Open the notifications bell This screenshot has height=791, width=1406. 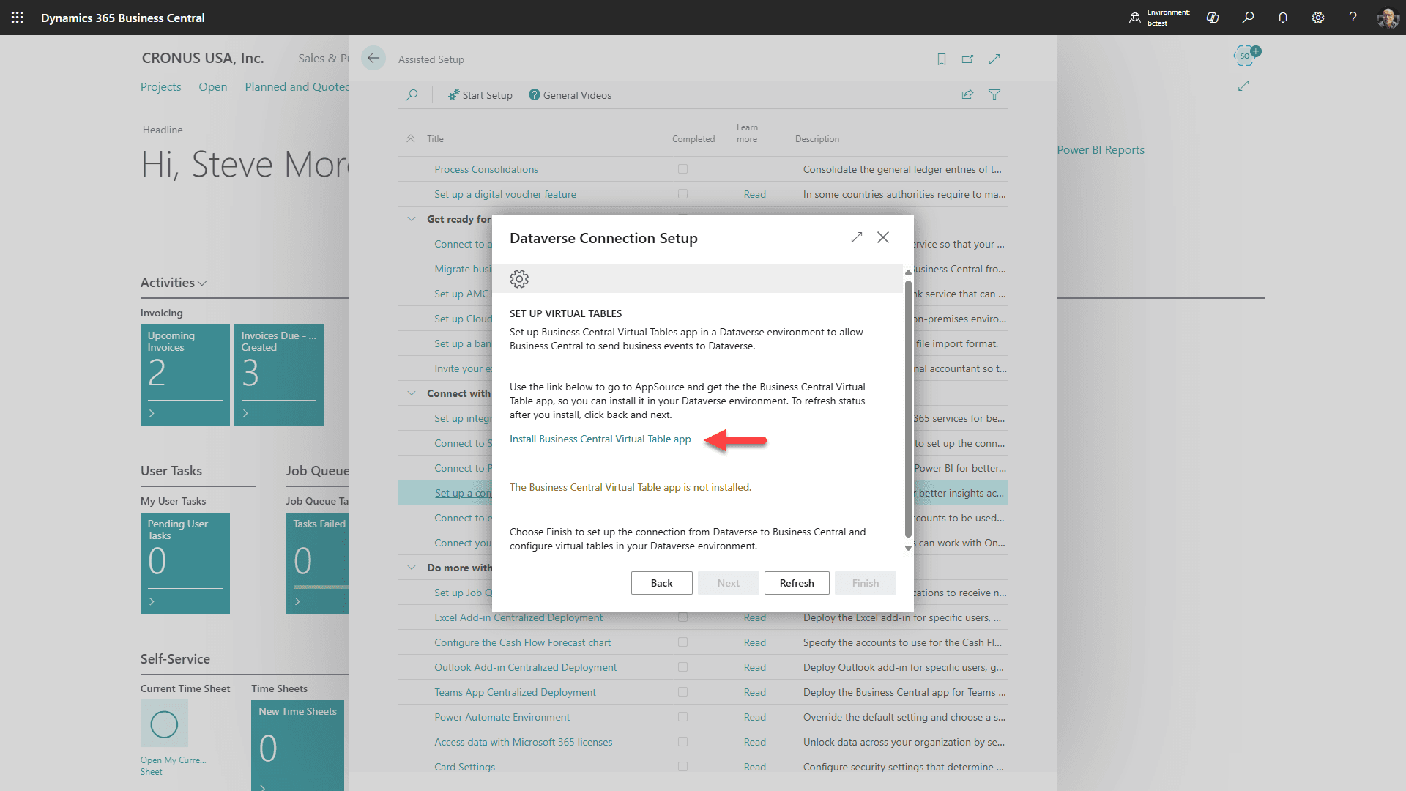[1283, 18]
